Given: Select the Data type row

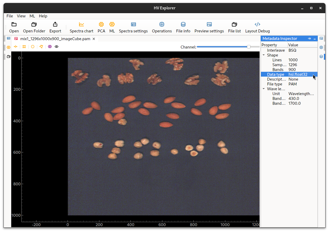Looking at the screenshot, I should pos(289,74).
